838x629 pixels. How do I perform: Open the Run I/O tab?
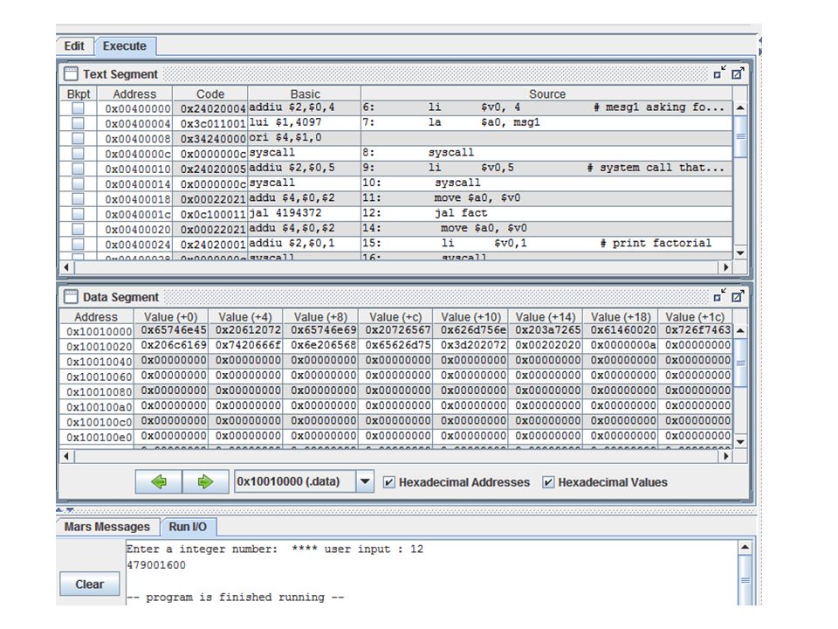pos(188,527)
